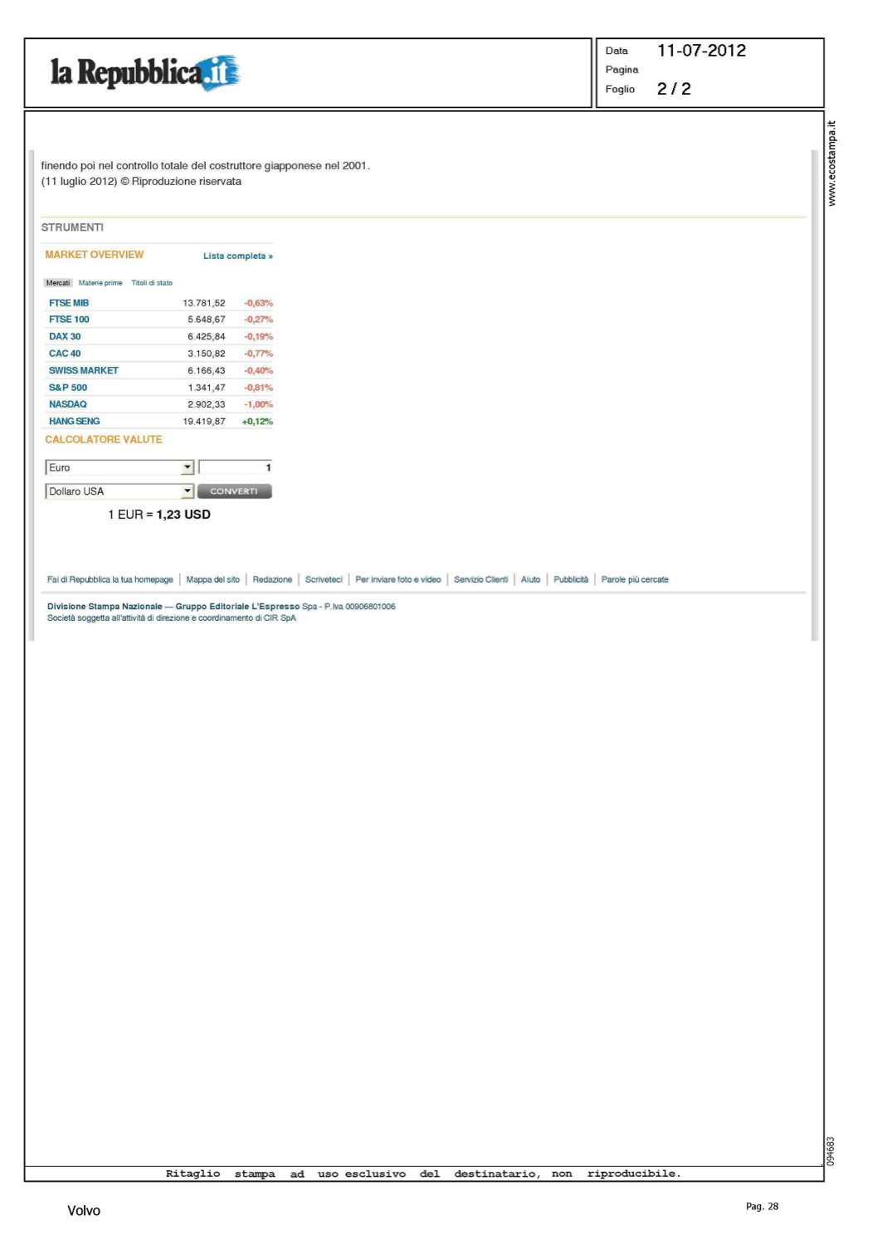The width and height of the screenshot is (887, 1245).
Task: Switch to the Mercati tab
Action: [58, 283]
